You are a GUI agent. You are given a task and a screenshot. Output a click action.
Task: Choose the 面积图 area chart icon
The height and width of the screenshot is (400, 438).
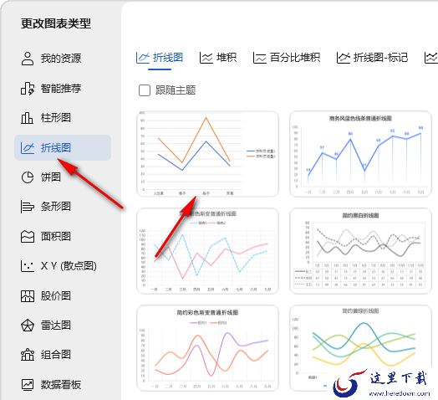coord(28,236)
